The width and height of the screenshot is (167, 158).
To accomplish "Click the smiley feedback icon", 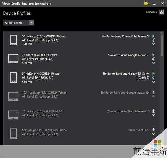I will pos(146,3).
